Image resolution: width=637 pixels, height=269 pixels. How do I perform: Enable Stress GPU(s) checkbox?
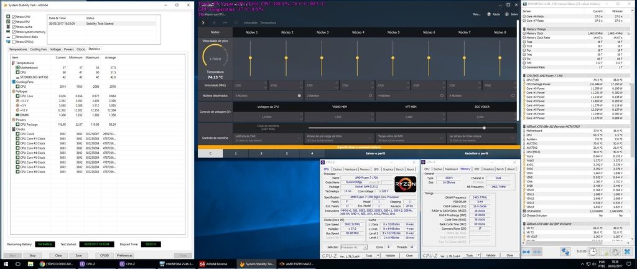[14, 42]
